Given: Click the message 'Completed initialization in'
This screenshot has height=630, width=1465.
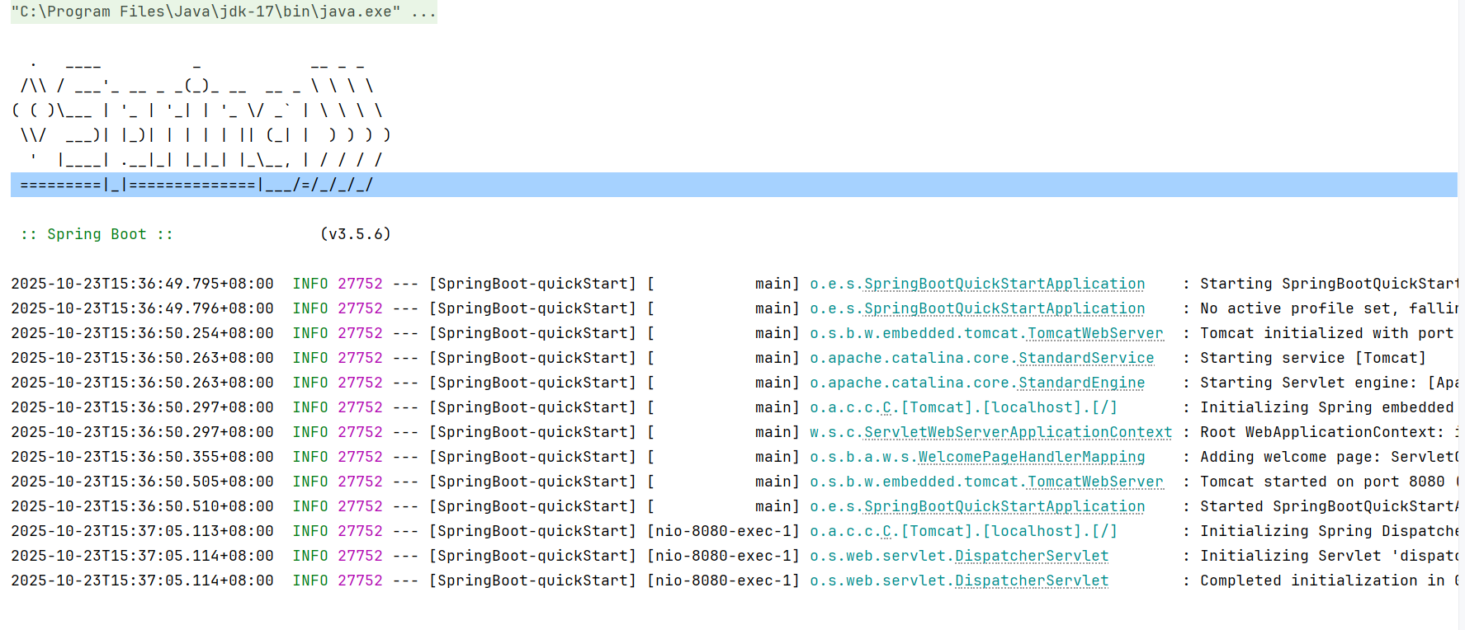Looking at the screenshot, I should pos(1322,581).
